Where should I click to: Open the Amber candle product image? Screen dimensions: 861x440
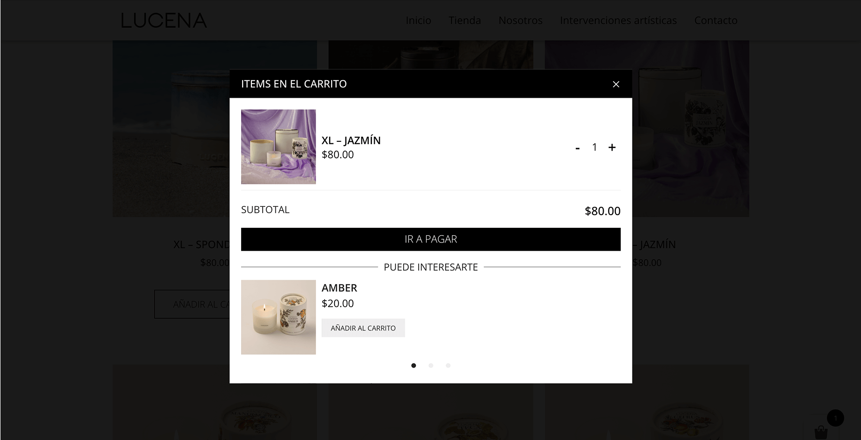click(278, 317)
